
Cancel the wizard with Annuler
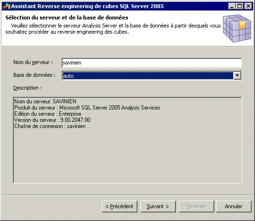[234, 206]
